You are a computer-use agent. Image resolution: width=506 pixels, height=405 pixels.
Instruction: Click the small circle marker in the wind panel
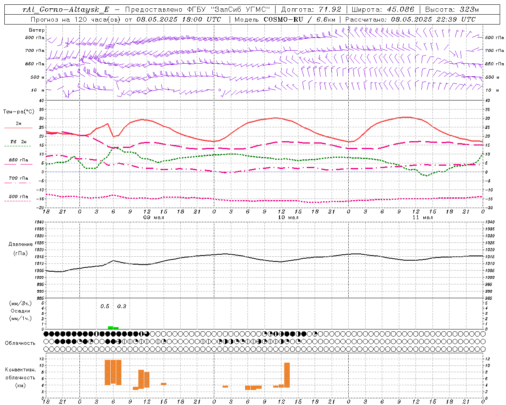pyautogui.click(x=220, y=90)
